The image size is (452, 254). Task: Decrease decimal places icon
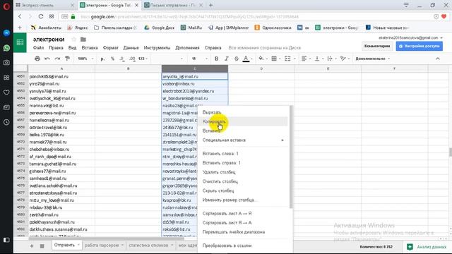click(x=122, y=59)
